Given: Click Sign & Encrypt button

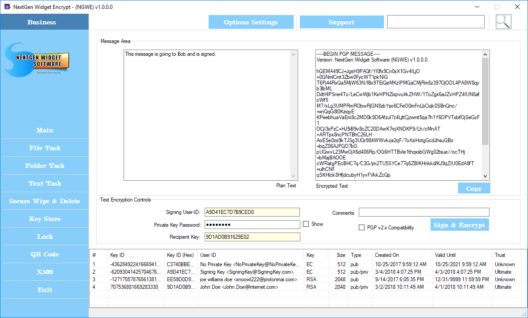Looking at the screenshot, I should pos(459,225).
